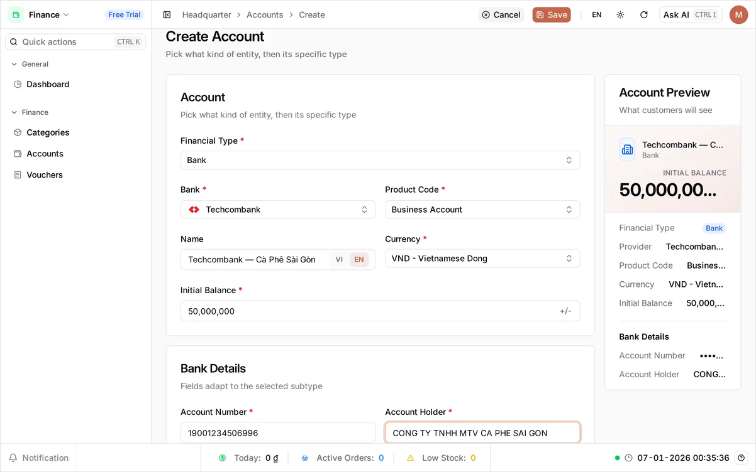The image size is (756, 472).
Task: Click the Low Stock warning icon
Action: 411,458
